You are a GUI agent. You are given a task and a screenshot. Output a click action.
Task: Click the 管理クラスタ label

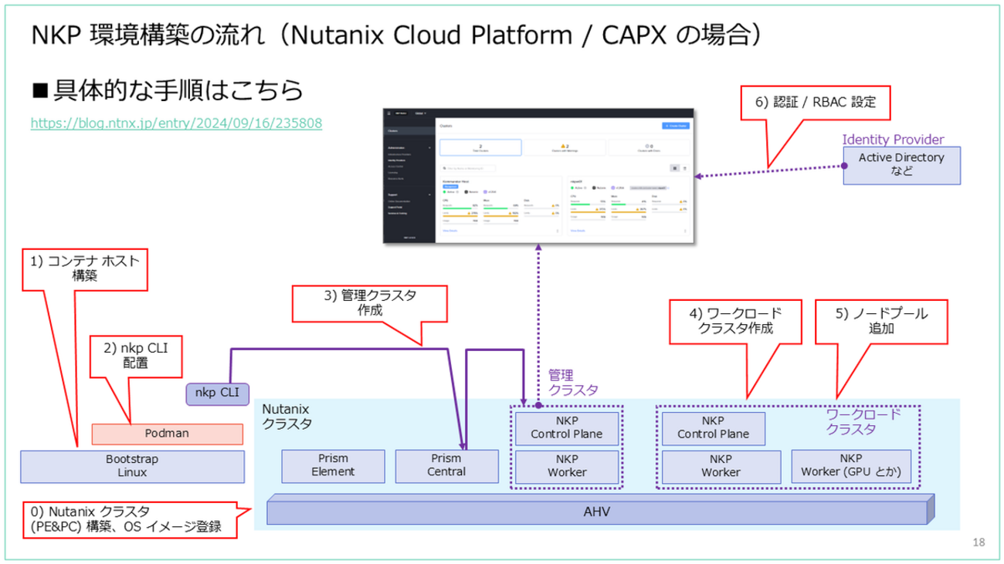572,382
